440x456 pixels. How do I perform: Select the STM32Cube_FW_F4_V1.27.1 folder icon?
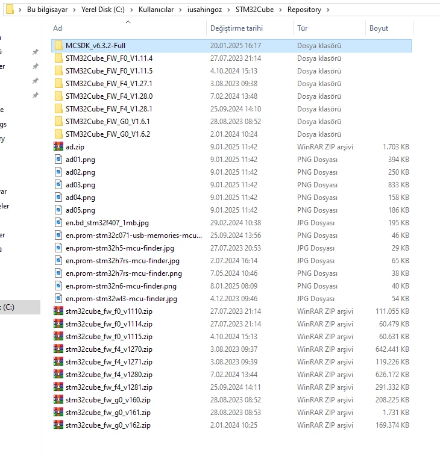coord(58,84)
